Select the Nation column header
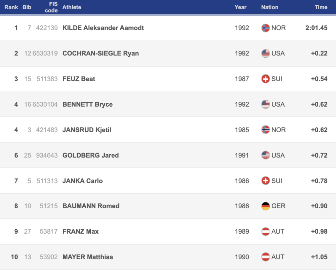Viewport: 336px width, 271px height. pyautogui.click(x=269, y=7)
